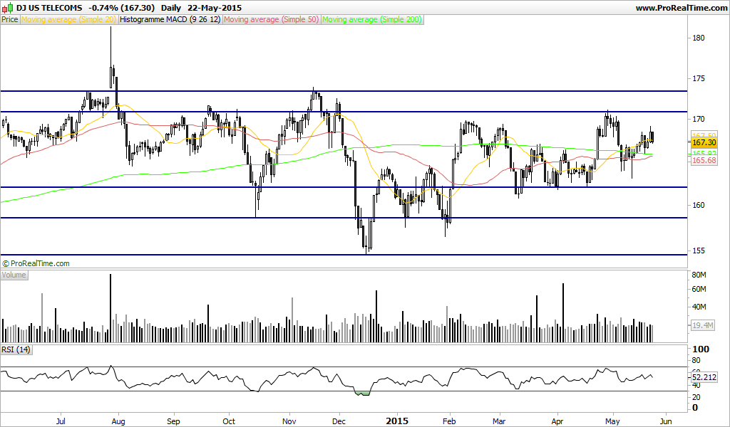The width and height of the screenshot is (730, 427).
Task: Click the 160 price axis label
Action: (699, 205)
